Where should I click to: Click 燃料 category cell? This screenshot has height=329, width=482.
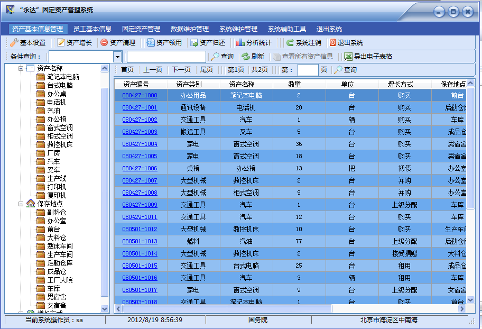click(x=193, y=241)
